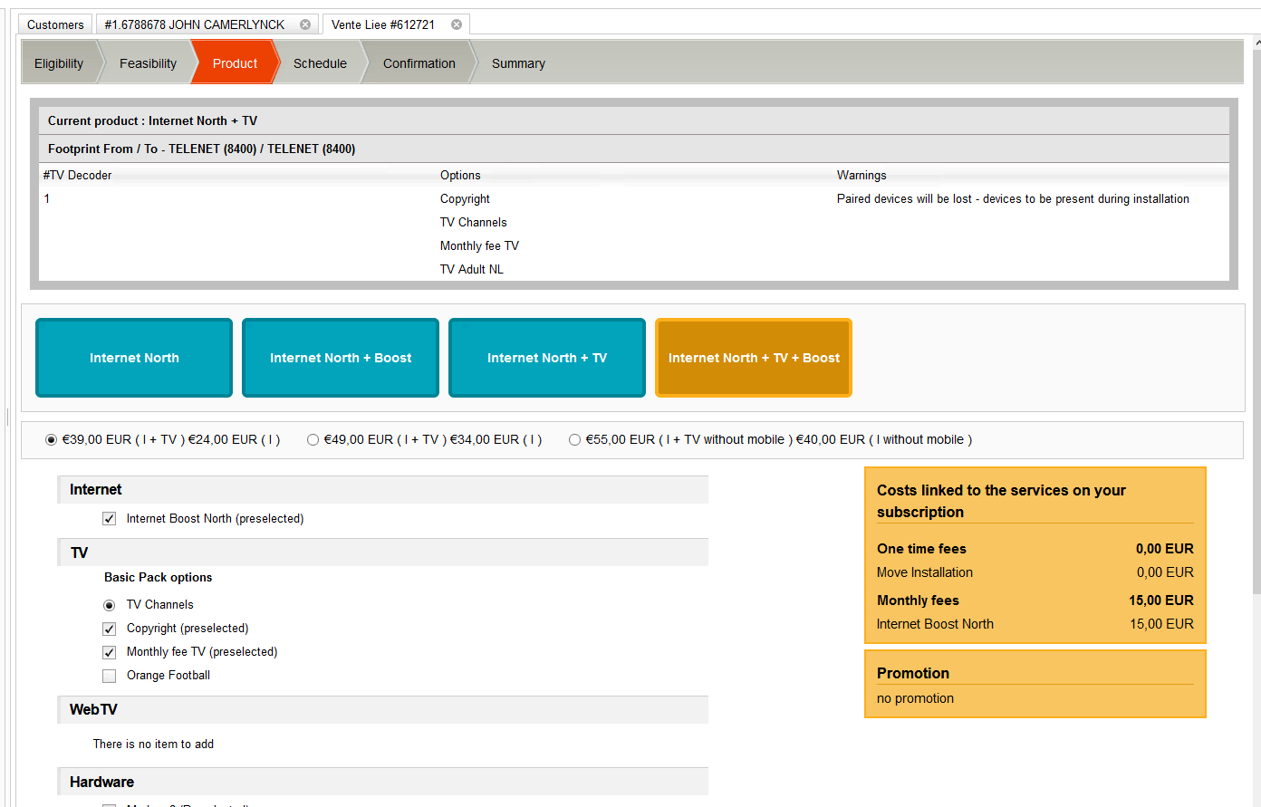Uncheck Internet Boost North option

pyautogui.click(x=110, y=519)
